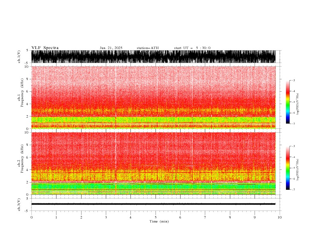This screenshot has height=244, width=315.
Task: Click the ch.2 color bar "log(PSD)" label
Action: click(x=297, y=170)
